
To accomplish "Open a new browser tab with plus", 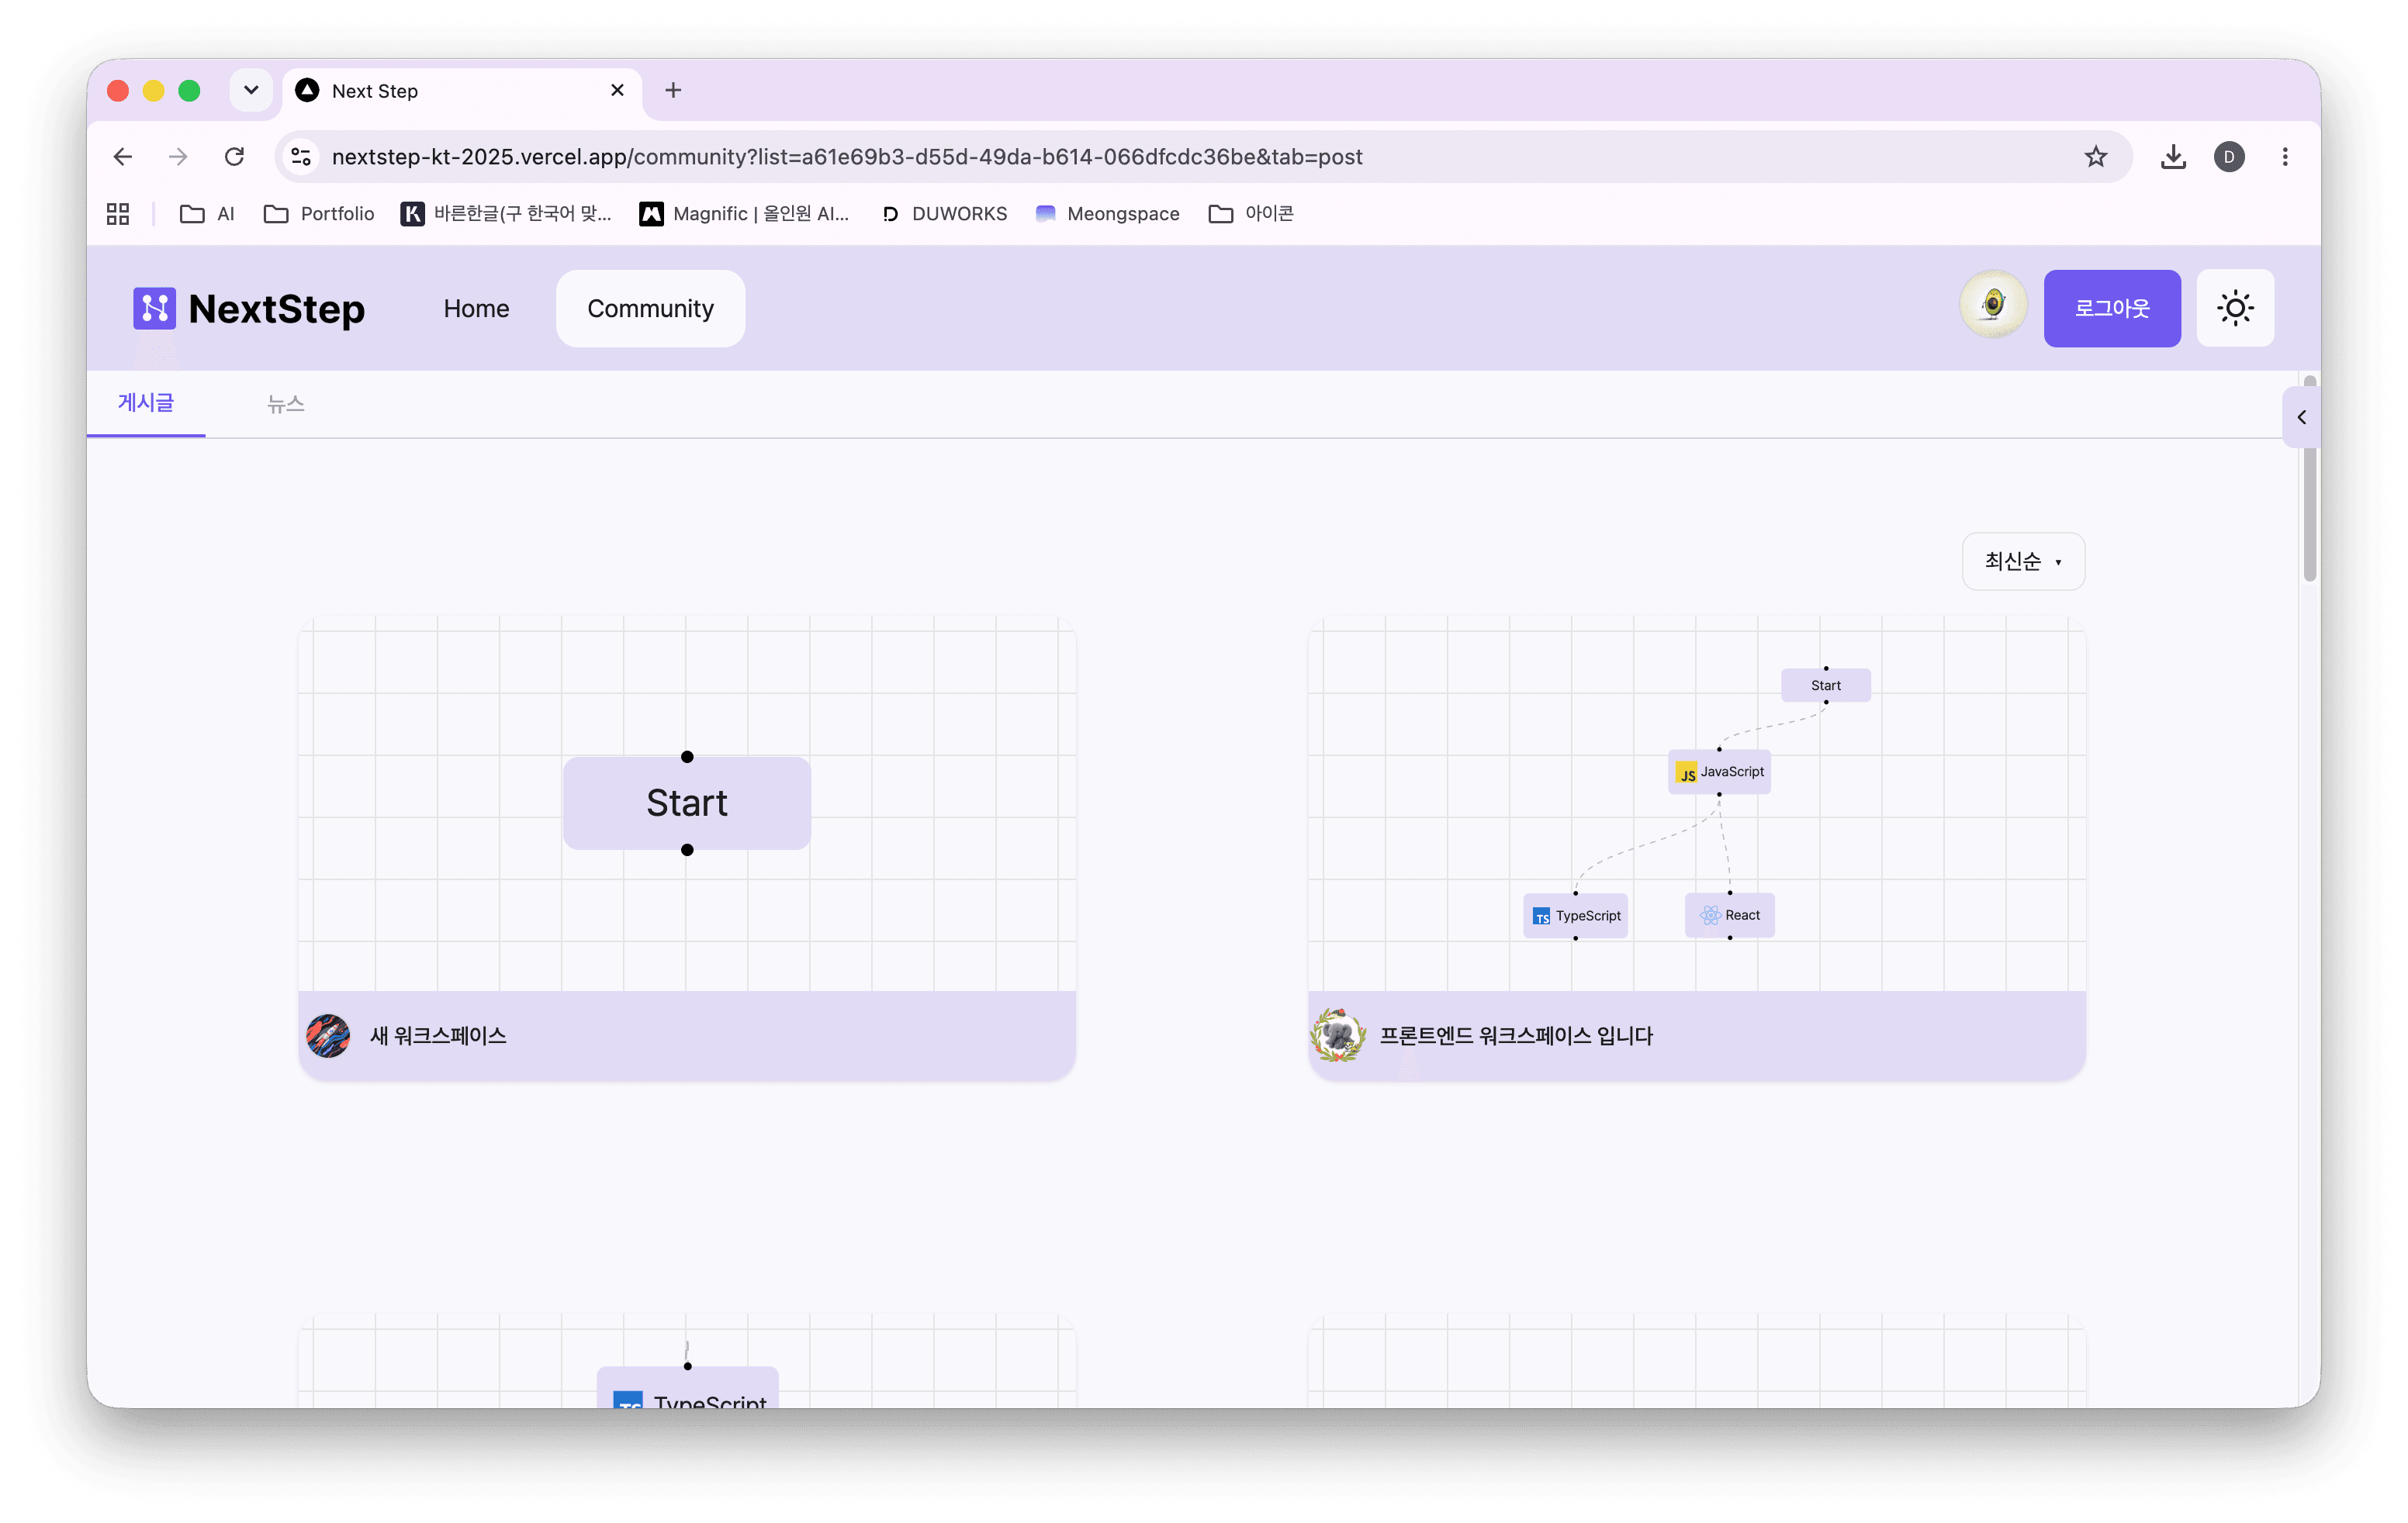I will click(673, 90).
